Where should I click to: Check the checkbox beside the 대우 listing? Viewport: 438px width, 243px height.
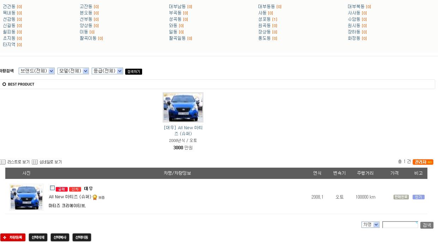(52, 188)
